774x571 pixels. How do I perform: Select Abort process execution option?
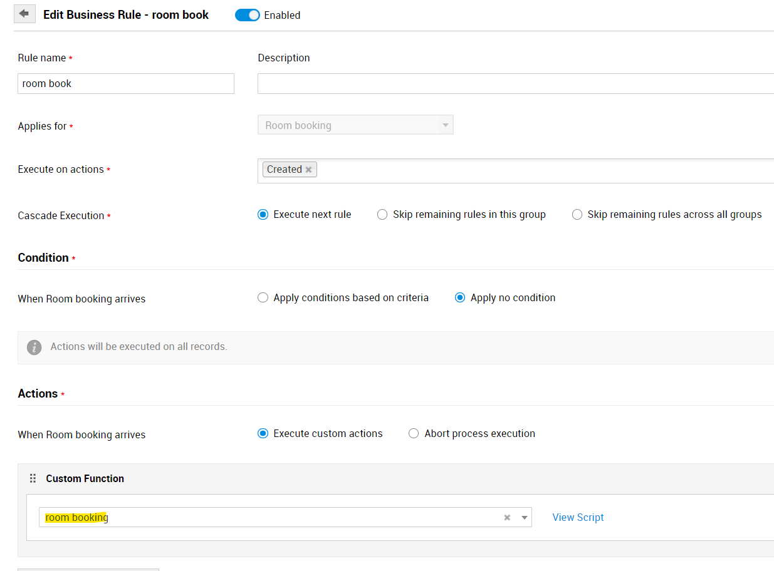coord(414,434)
